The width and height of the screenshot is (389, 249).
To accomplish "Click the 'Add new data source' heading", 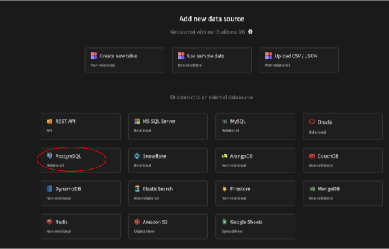I will point(212,19).
